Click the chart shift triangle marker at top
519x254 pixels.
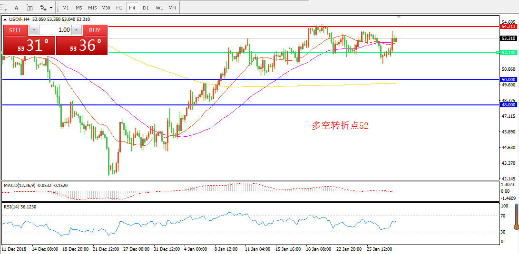click(399, 18)
